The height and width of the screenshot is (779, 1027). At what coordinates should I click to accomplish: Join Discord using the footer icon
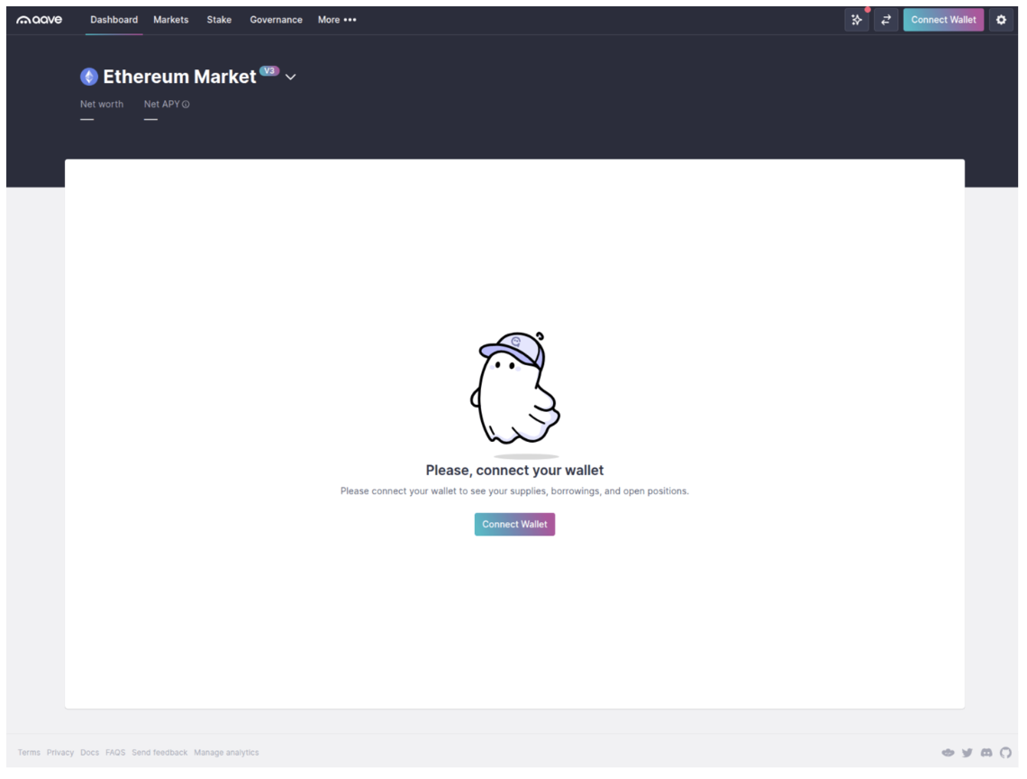coord(986,752)
